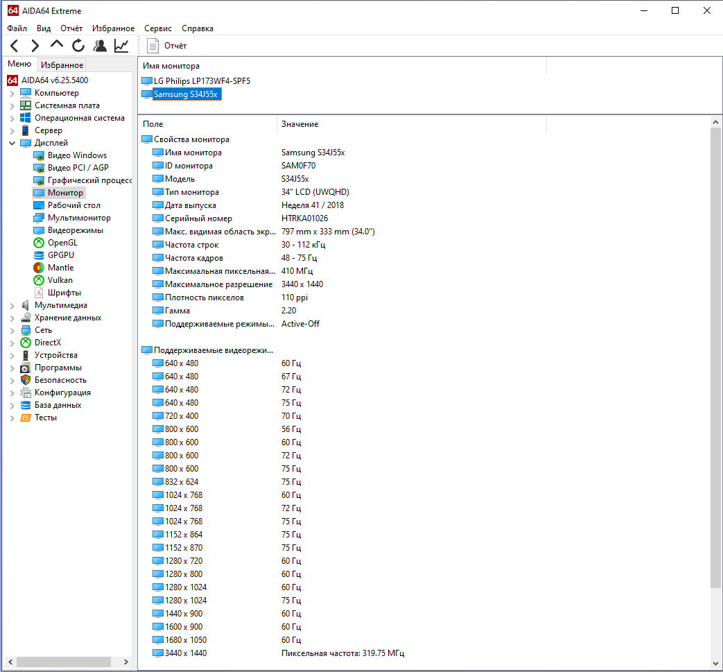Expand the Устройства tree node
This screenshot has width=723, height=672.
point(12,355)
